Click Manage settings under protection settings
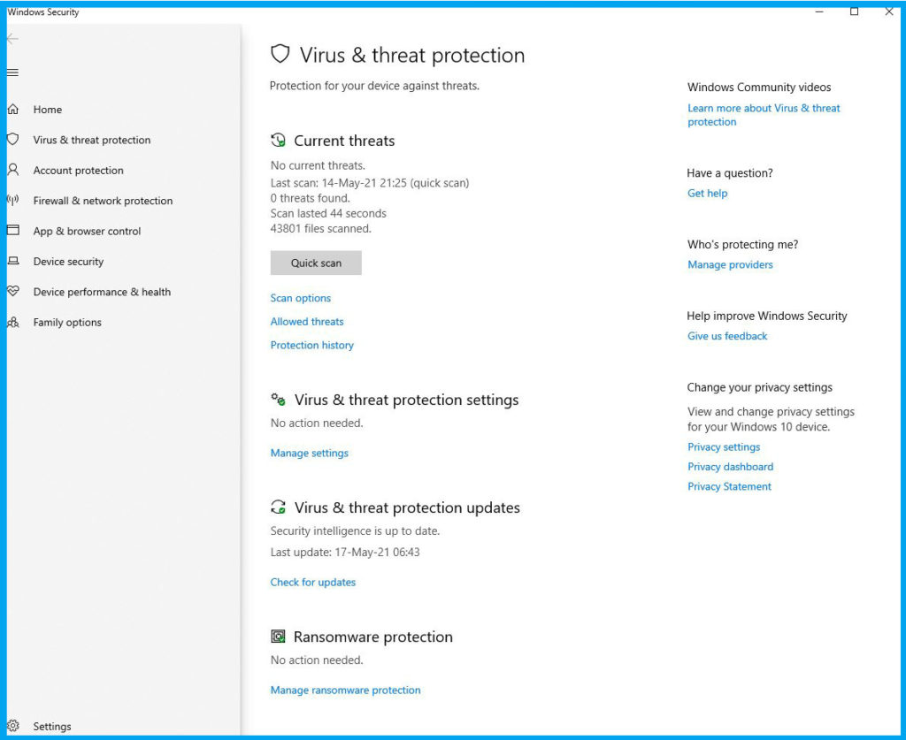 (309, 453)
